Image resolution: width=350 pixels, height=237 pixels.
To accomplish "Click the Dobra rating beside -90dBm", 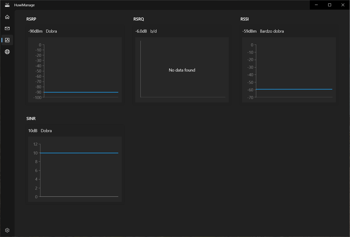I will click(x=51, y=31).
